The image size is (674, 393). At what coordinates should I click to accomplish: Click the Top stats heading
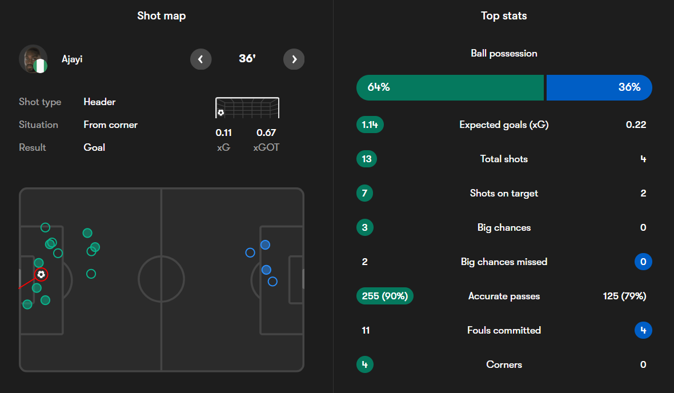(x=504, y=16)
